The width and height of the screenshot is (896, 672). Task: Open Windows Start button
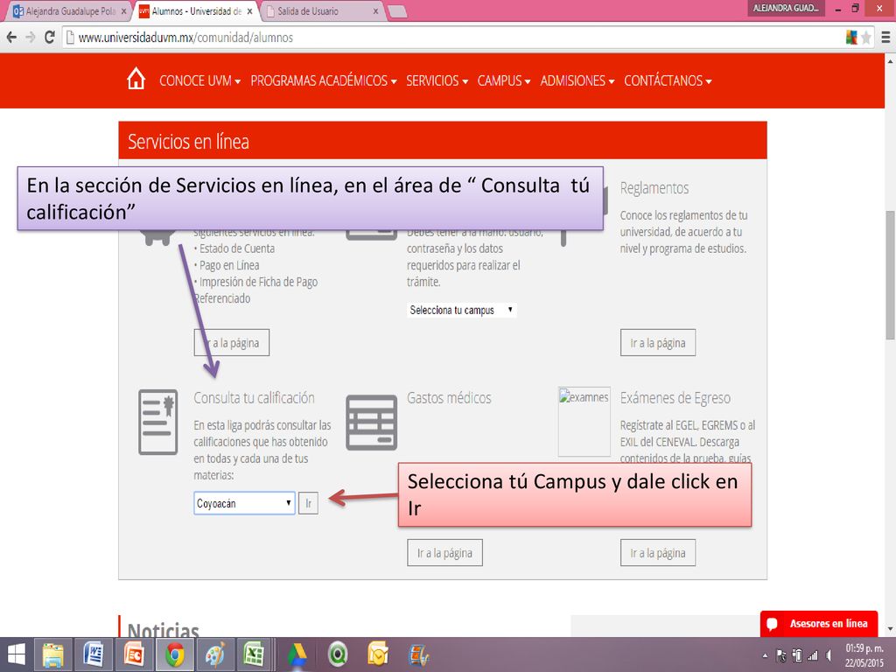point(16,654)
